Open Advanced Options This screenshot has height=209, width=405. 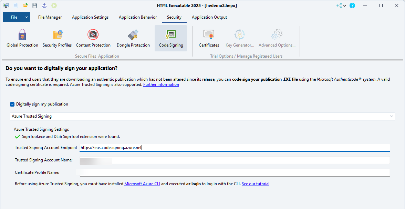(277, 38)
